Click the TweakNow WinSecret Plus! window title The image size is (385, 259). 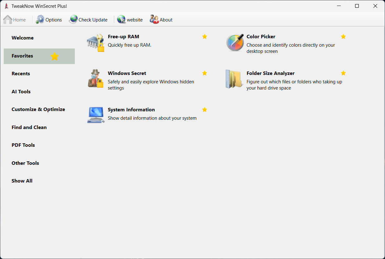coord(39,6)
